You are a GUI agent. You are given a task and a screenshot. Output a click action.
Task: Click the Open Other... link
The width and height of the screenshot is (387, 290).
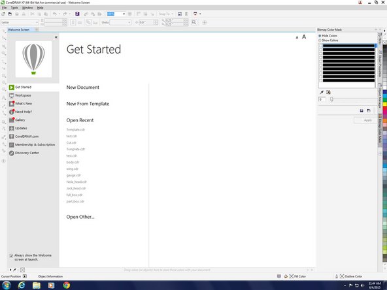pos(80,217)
